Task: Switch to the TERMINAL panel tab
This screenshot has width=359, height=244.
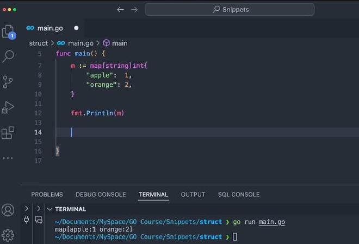Action: pos(153,195)
